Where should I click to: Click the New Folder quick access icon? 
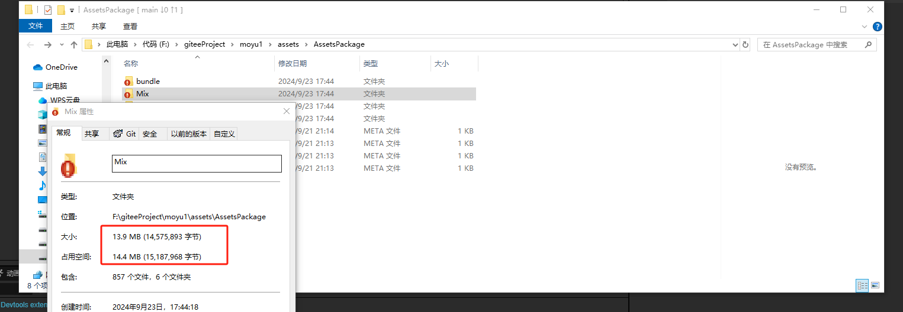(x=61, y=9)
